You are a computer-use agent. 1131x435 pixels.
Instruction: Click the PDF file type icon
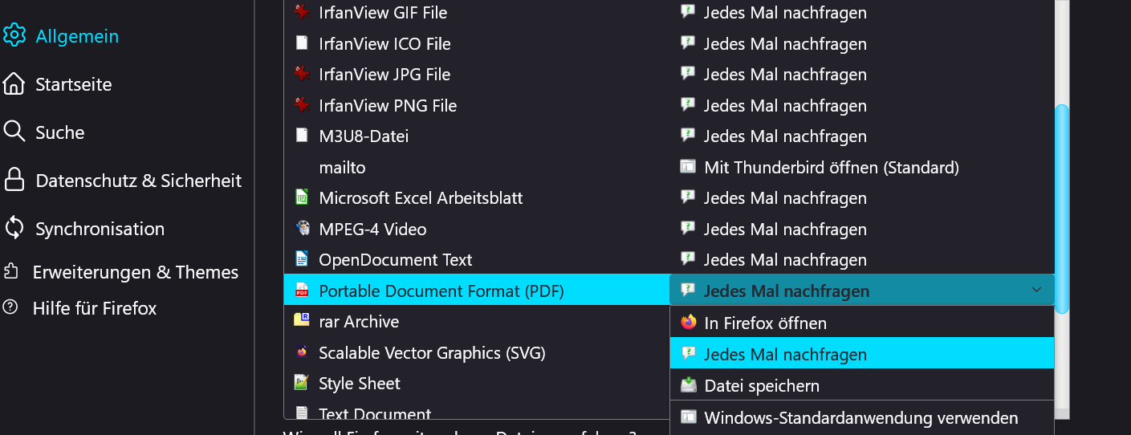pos(302,291)
